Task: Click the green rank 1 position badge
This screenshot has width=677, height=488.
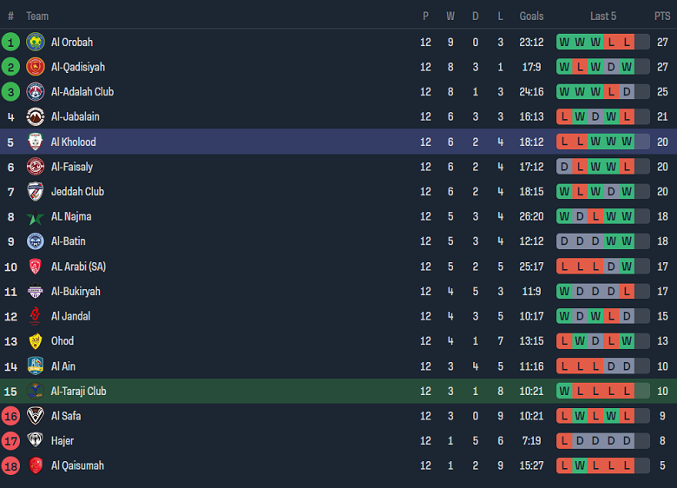Action: [x=10, y=42]
